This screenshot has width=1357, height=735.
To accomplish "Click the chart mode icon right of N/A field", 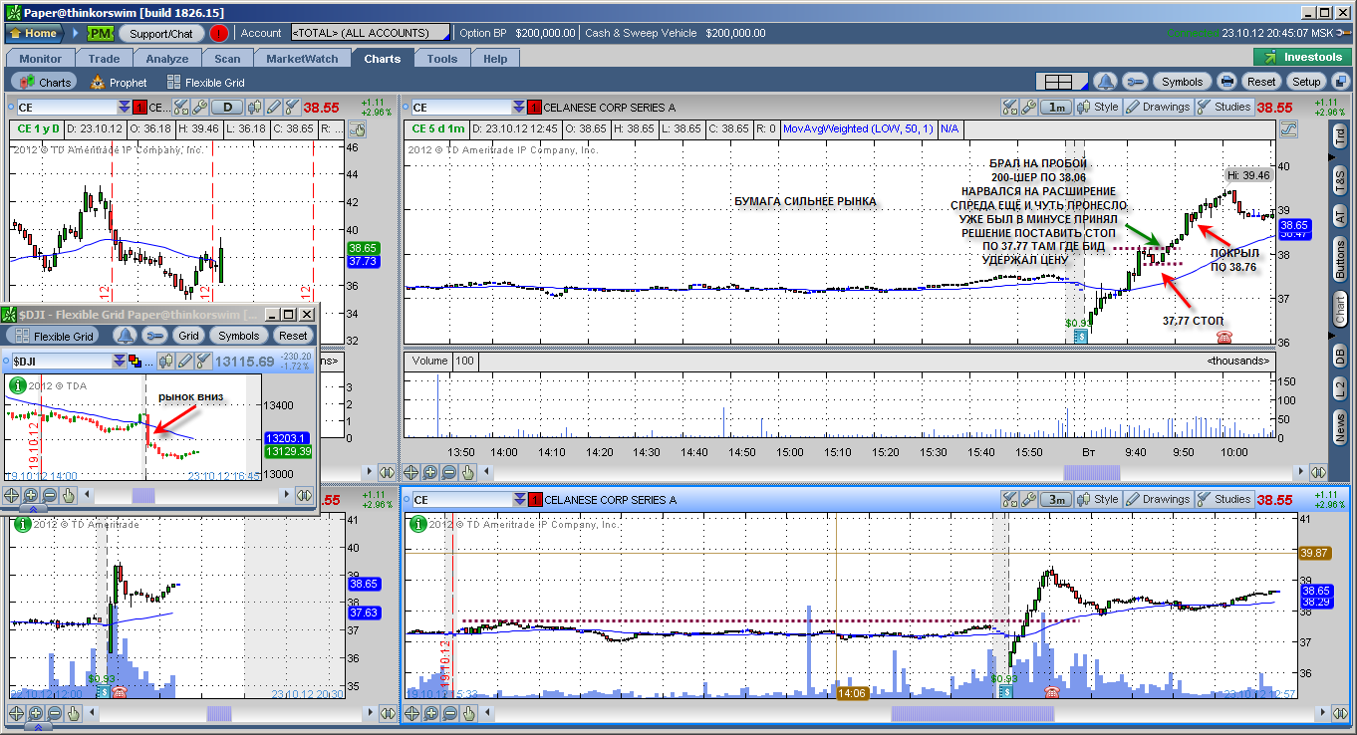I will click(x=1288, y=128).
